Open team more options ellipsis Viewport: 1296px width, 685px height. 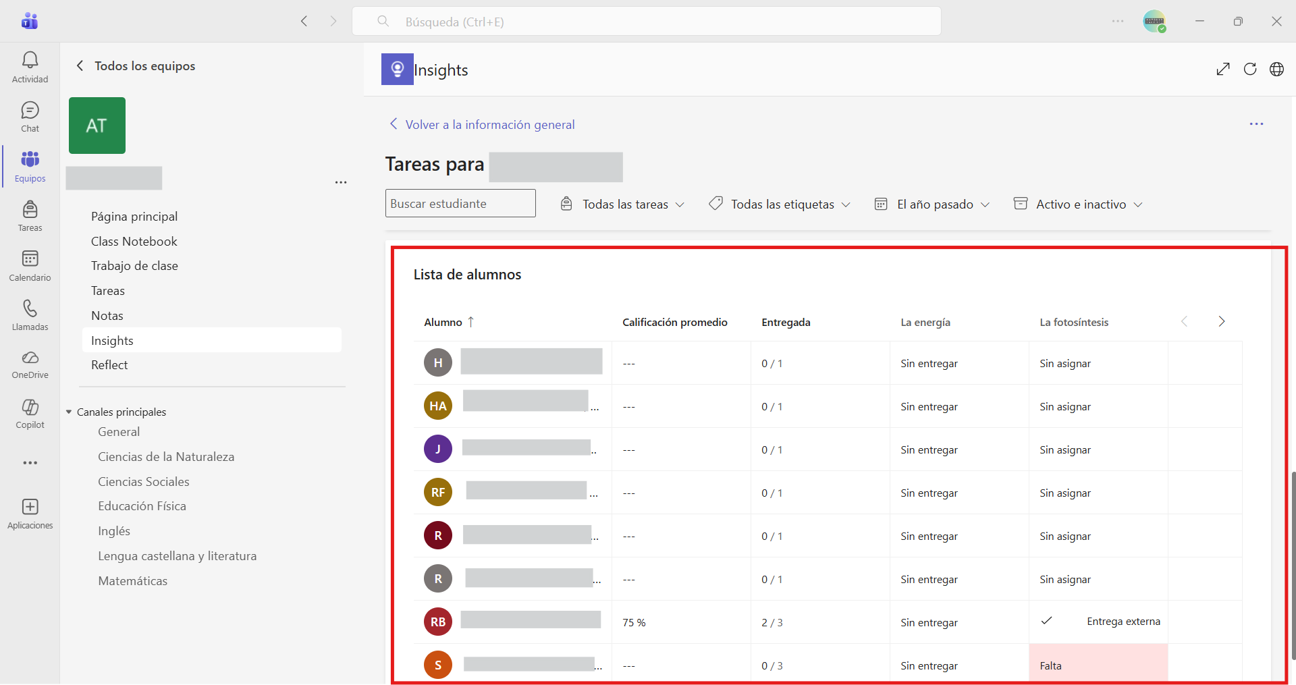341,182
